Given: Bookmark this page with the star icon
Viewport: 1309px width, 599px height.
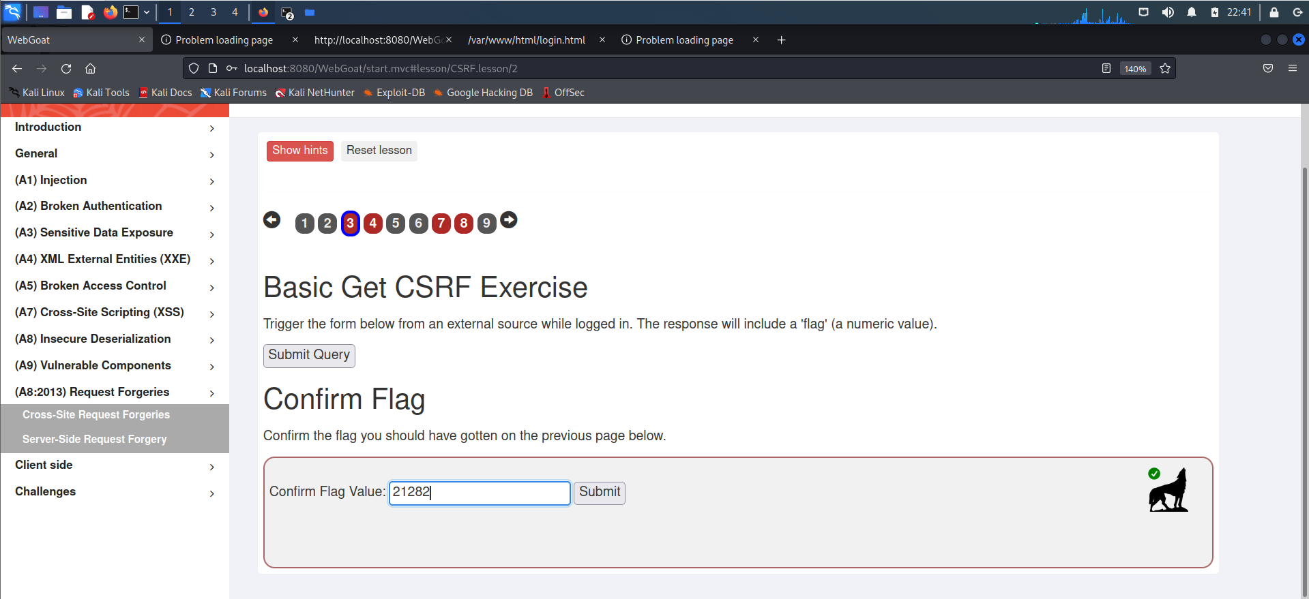Looking at the screenshot, I should pyautogui.click(x=1165, y=68).
